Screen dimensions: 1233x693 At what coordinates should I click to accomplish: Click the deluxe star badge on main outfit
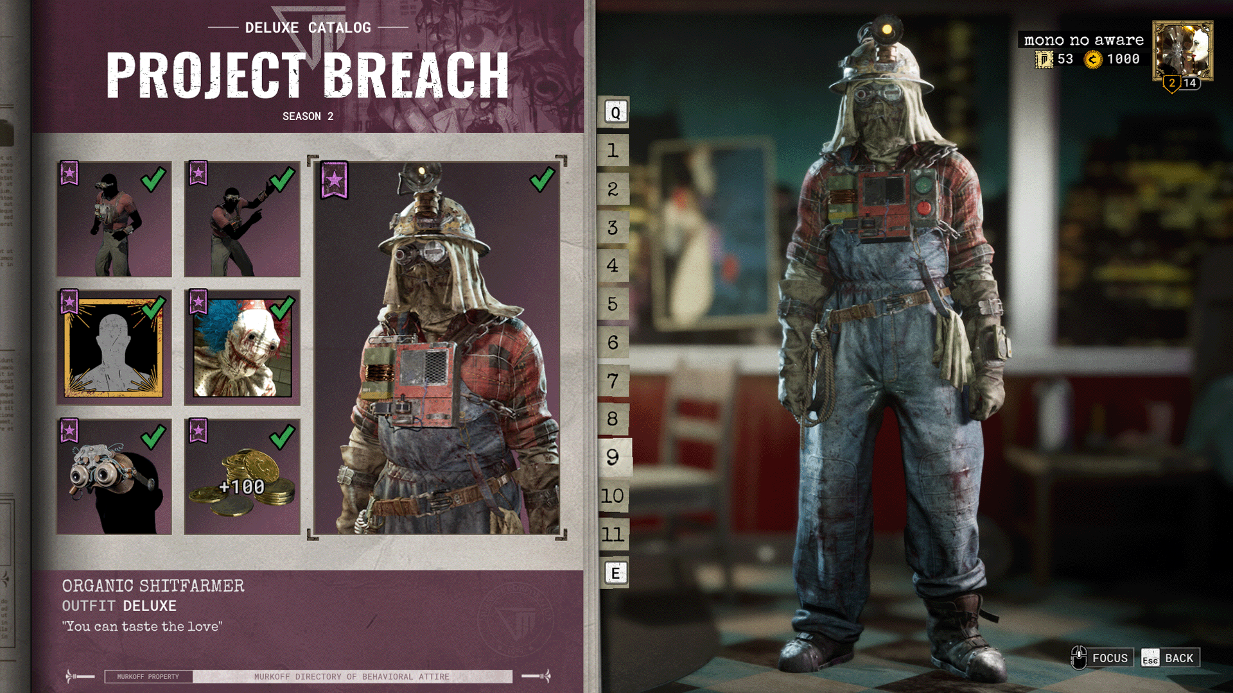(334, 180)
